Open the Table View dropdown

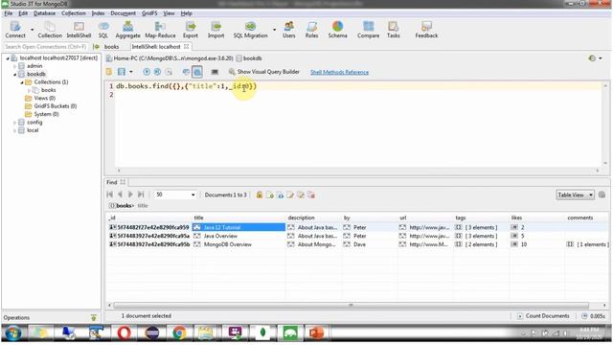(x=575, y=195)
